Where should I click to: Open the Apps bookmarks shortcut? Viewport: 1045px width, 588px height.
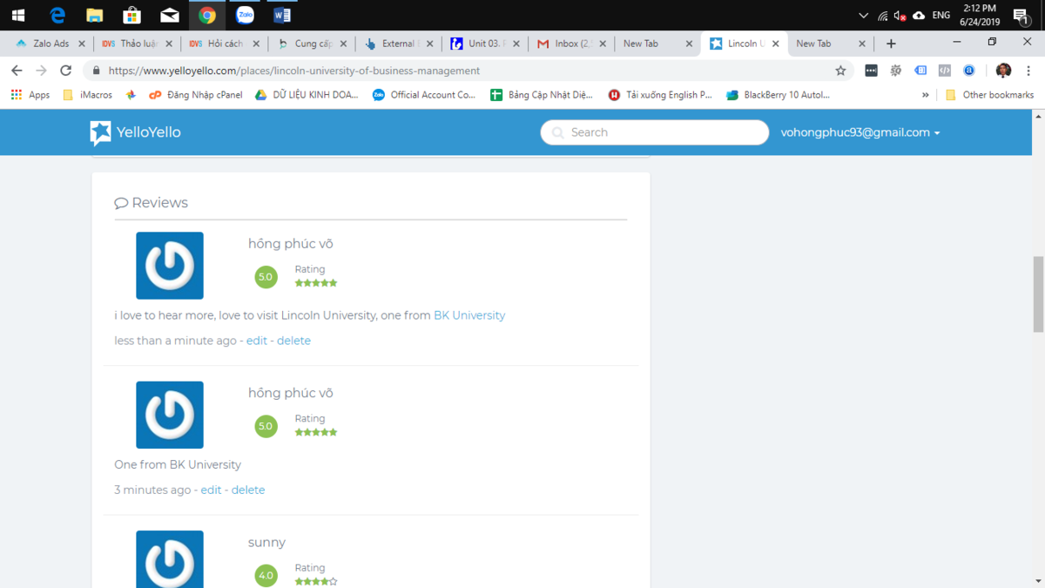[x=30, y=95]
